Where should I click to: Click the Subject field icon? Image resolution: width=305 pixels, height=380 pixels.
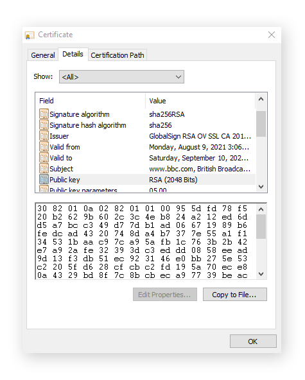(x=44, y=169)
